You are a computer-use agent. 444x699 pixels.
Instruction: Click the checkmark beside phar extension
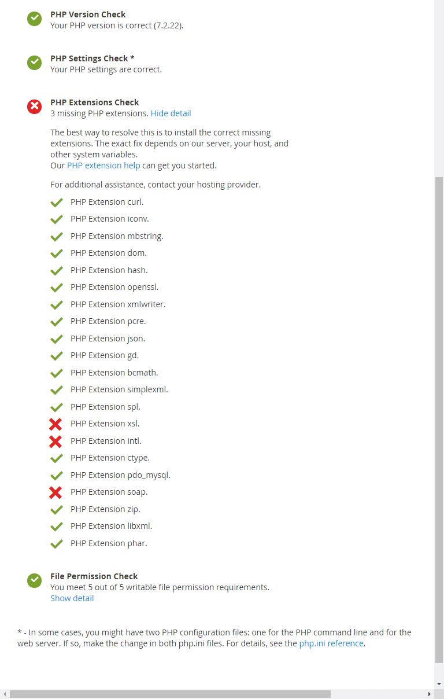pos(56,544)
